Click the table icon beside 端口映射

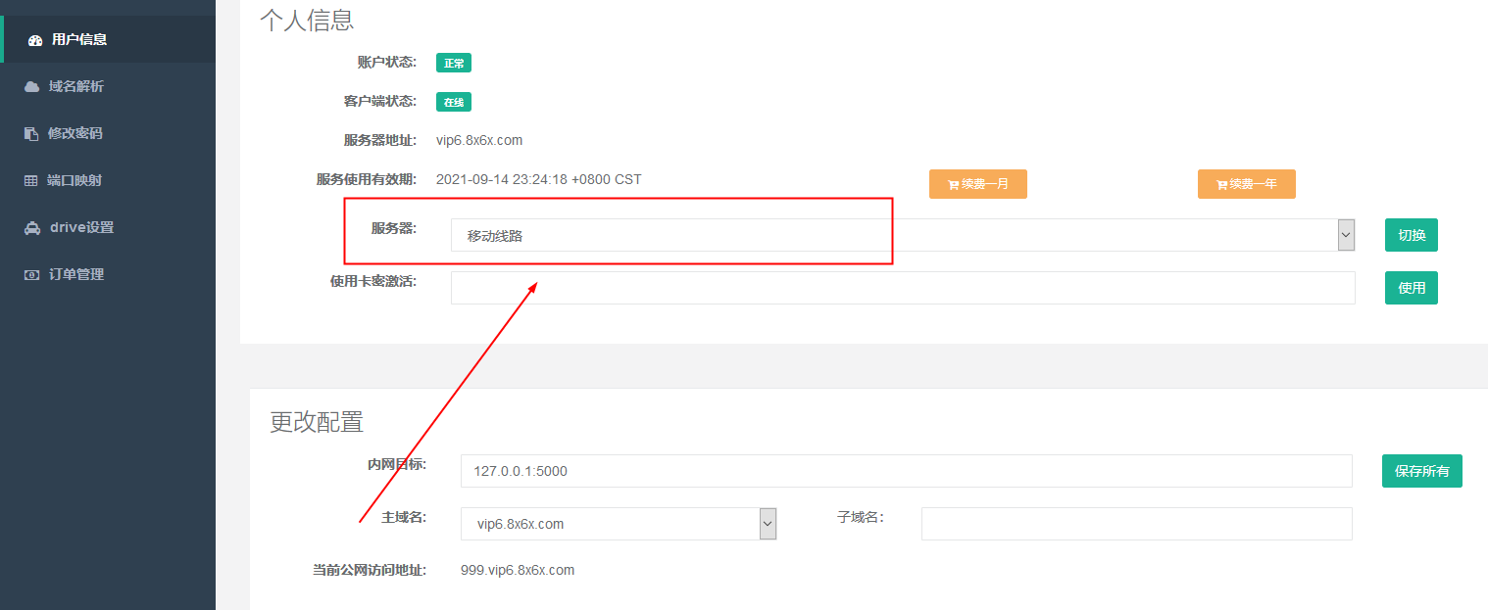click(x=31, y=180)
